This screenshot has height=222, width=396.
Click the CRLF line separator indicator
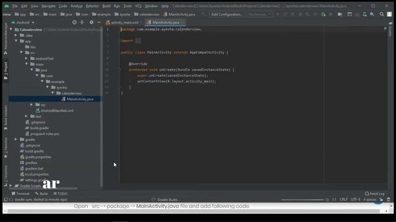pyautogui.click(x=343, y=200)
